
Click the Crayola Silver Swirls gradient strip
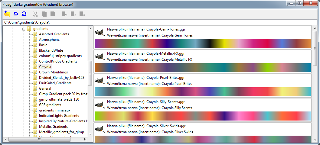tap(203, 139)
